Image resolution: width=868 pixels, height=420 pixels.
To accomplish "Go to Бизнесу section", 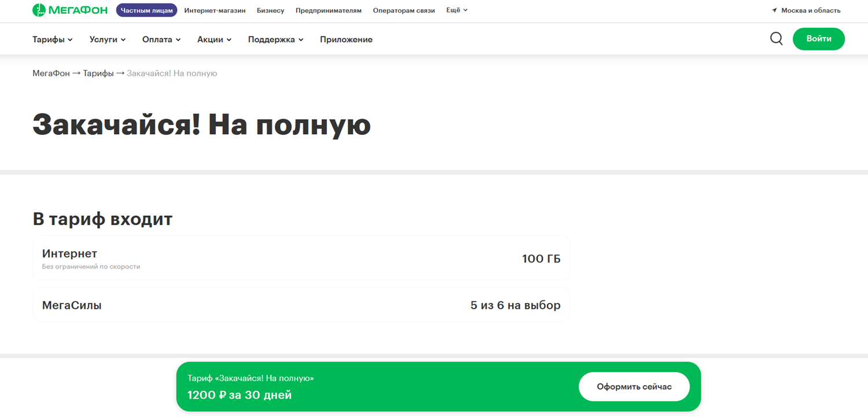I will click(271, 10).
